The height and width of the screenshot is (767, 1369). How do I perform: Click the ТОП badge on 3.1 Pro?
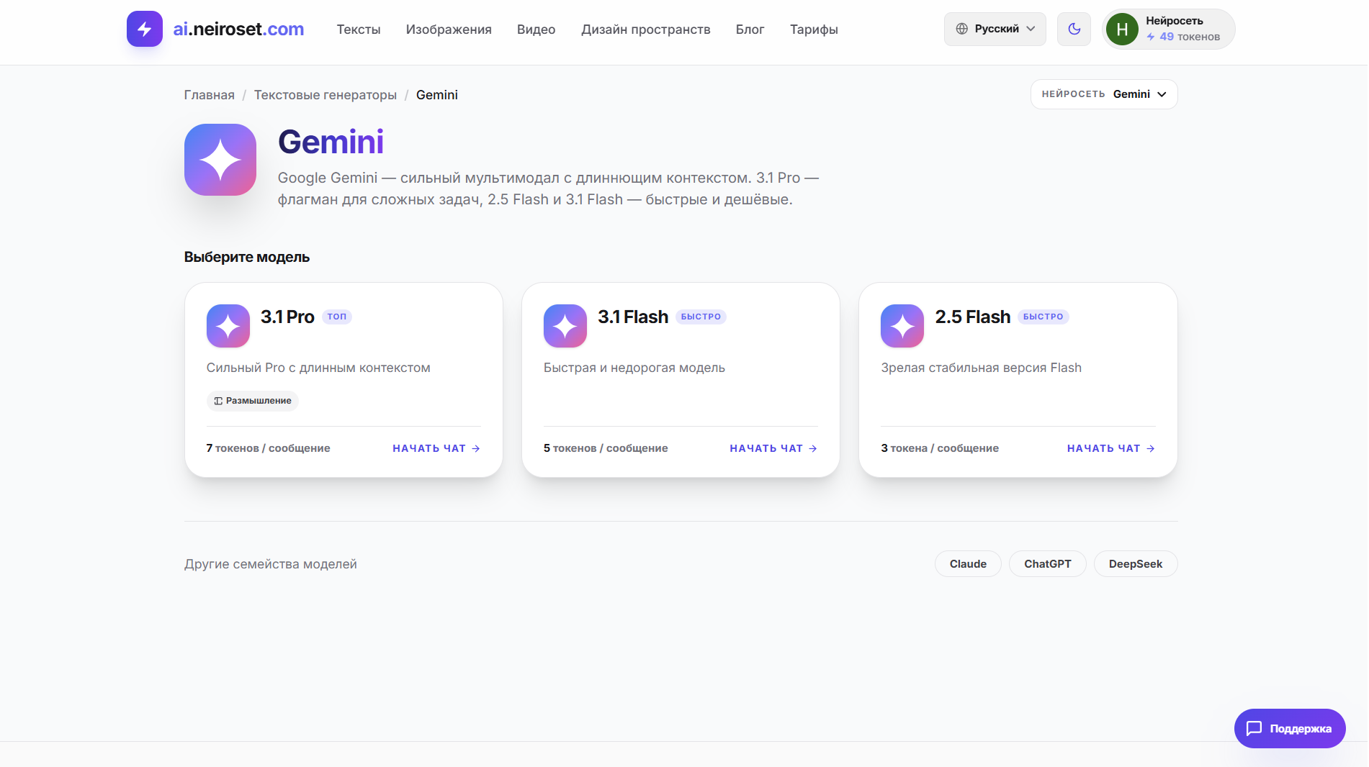[337, 317]
